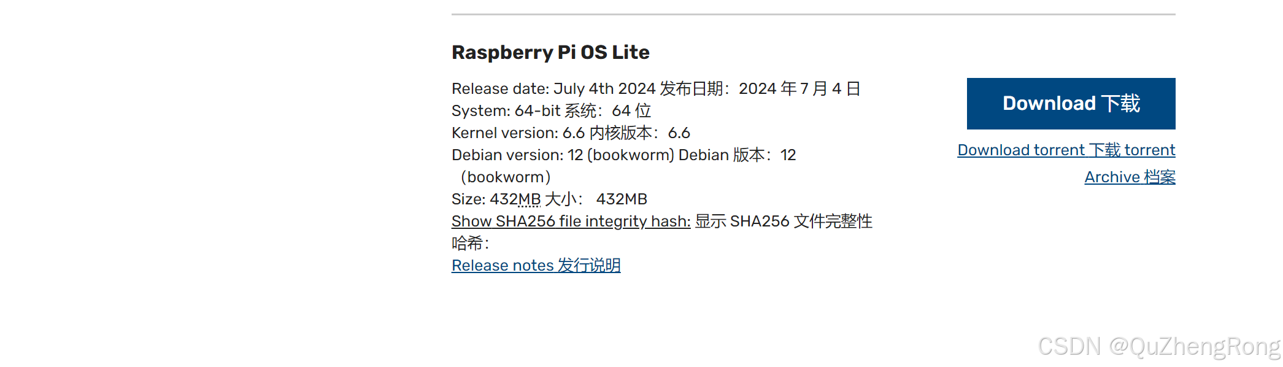Click the '显示 SHA256 文件完整性' translated text
Viewport: 1283px width, 367px height.
pyautogui.click(x=784, y=222)
